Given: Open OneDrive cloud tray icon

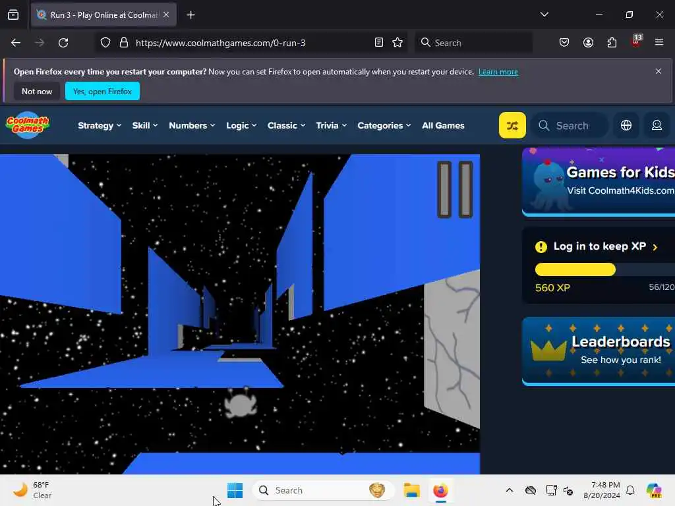Looking at the screenshot, I should pyautogui.click(x=531, y=490).
